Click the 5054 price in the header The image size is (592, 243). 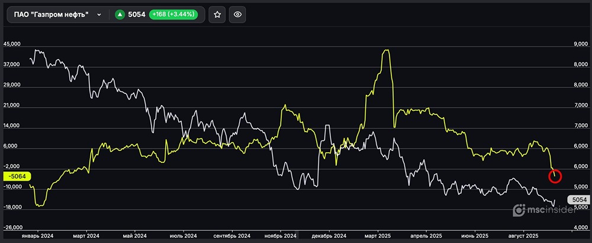[137, 15]
